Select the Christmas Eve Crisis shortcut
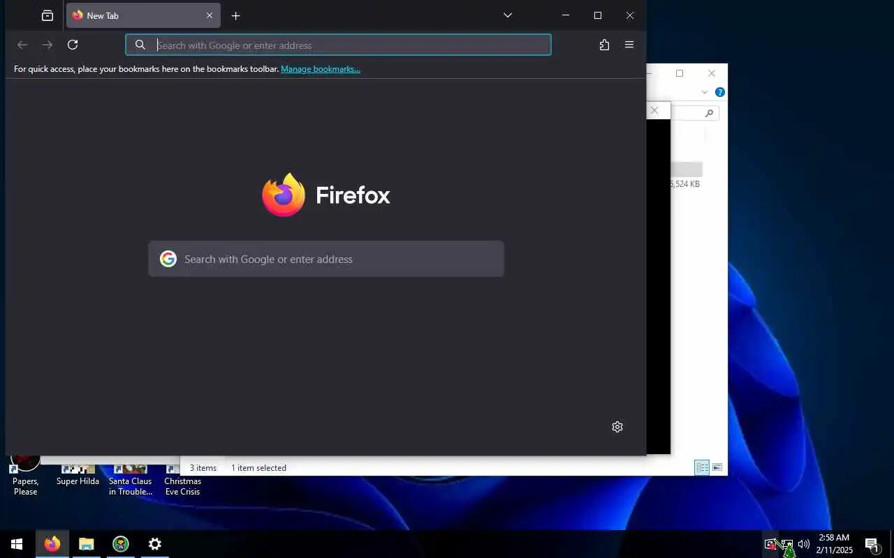 182,478
